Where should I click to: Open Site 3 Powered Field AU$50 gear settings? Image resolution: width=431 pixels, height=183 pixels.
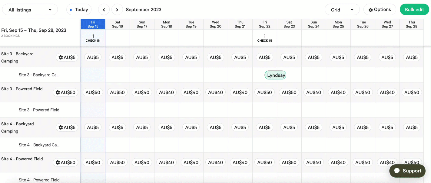[65, 92]
